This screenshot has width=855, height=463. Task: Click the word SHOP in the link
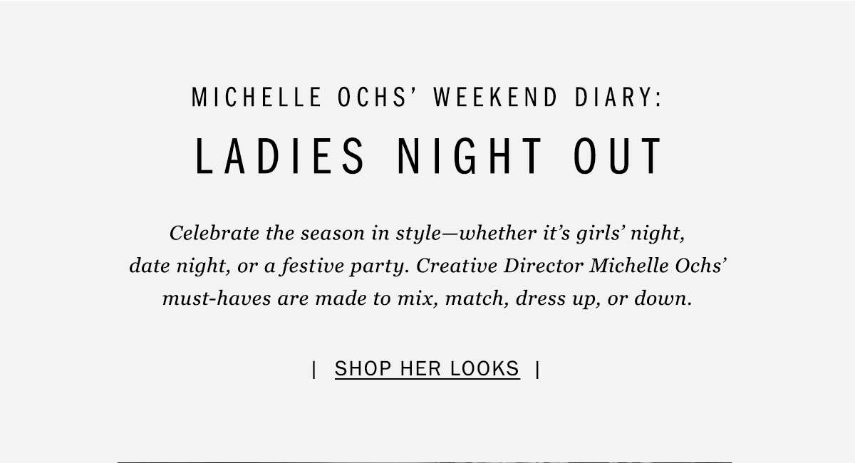coord(363,369)
